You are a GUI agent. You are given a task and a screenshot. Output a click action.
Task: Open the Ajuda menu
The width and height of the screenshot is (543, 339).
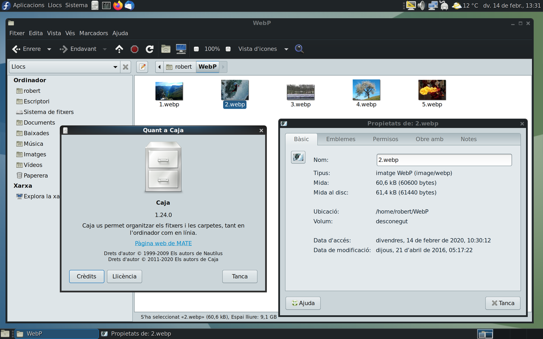click(120, 33)
